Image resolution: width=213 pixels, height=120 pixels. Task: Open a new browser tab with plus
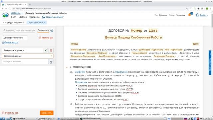tap(30, 5)
